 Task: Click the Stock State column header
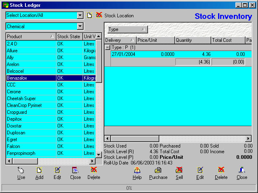coord(69,37)
